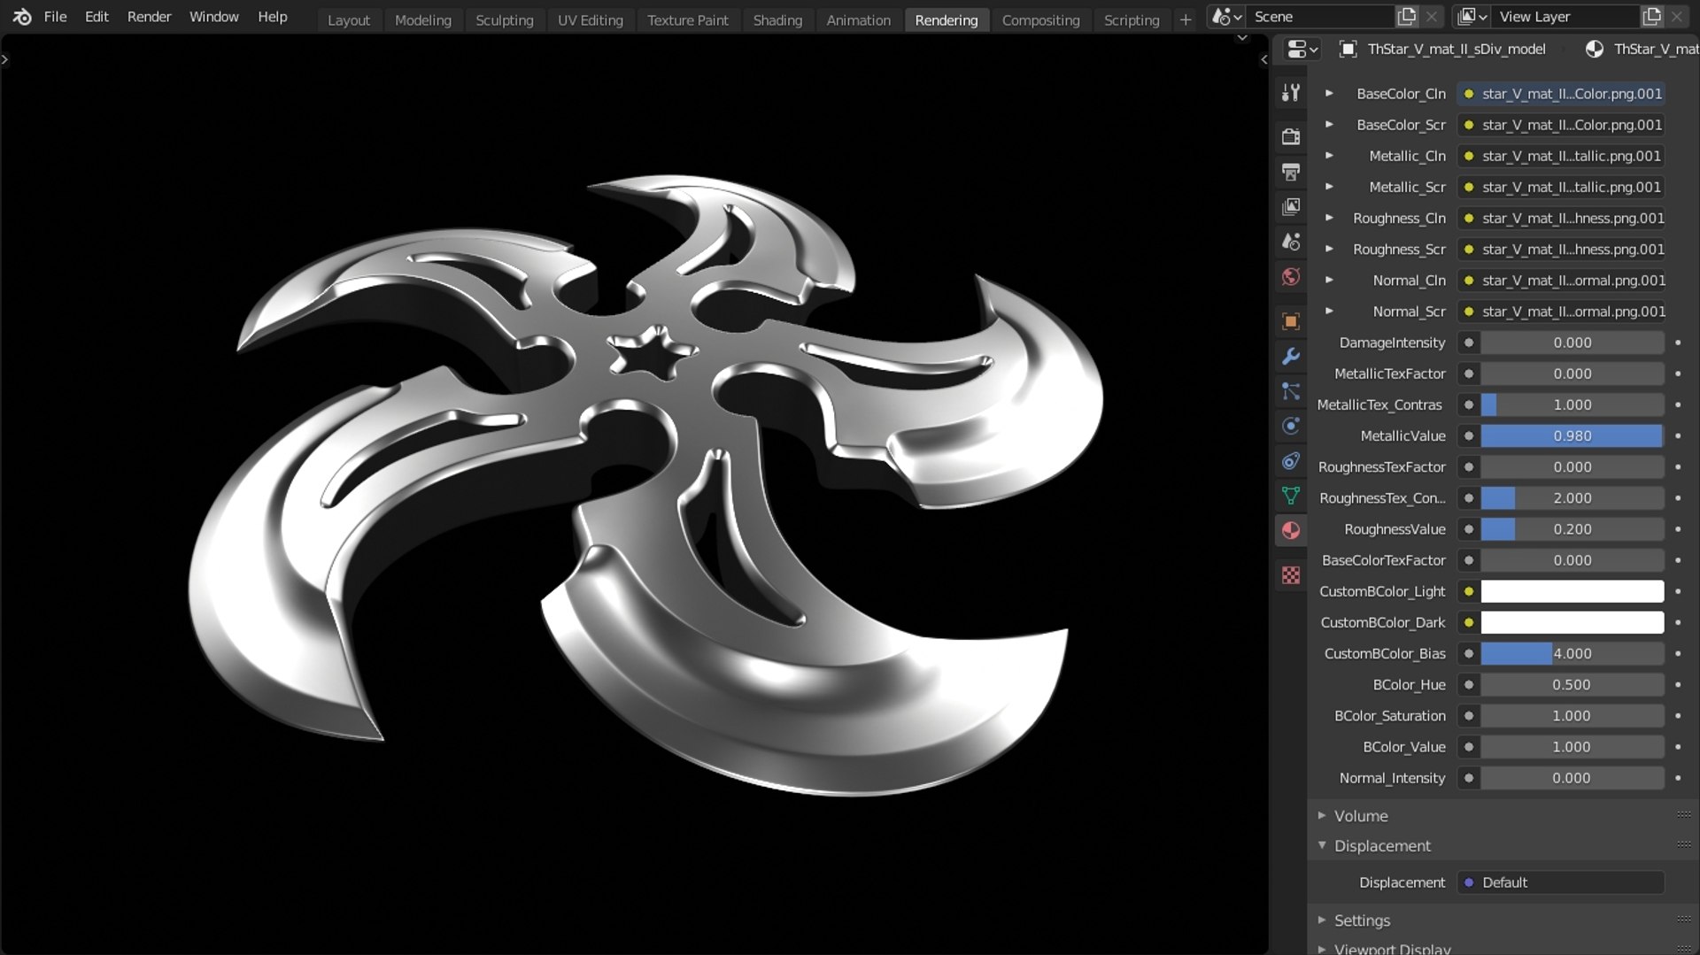The width and height of the screenshot is (1700, 955).
Task: Click the object icon beside ThStar_V_mat_II_sDiv_model
Action: [x=1348, y=50]
